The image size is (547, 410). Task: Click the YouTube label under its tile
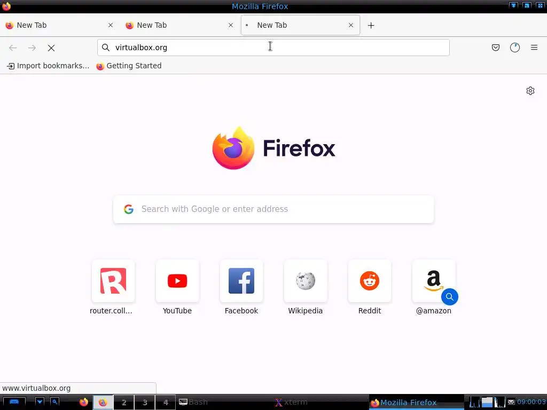point(177,311)
